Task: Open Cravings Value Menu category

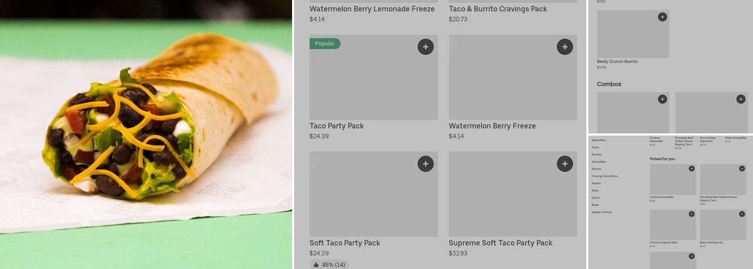Action: point(605,176)
